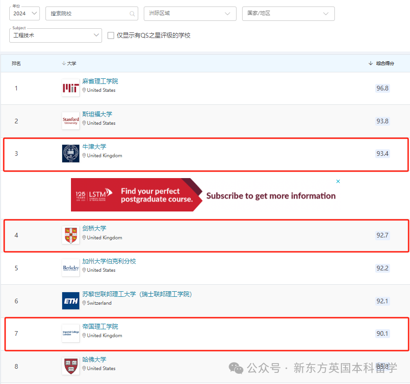
Task: Open the 苏黎世联邦理工大学 link
Action: (137, 294)
